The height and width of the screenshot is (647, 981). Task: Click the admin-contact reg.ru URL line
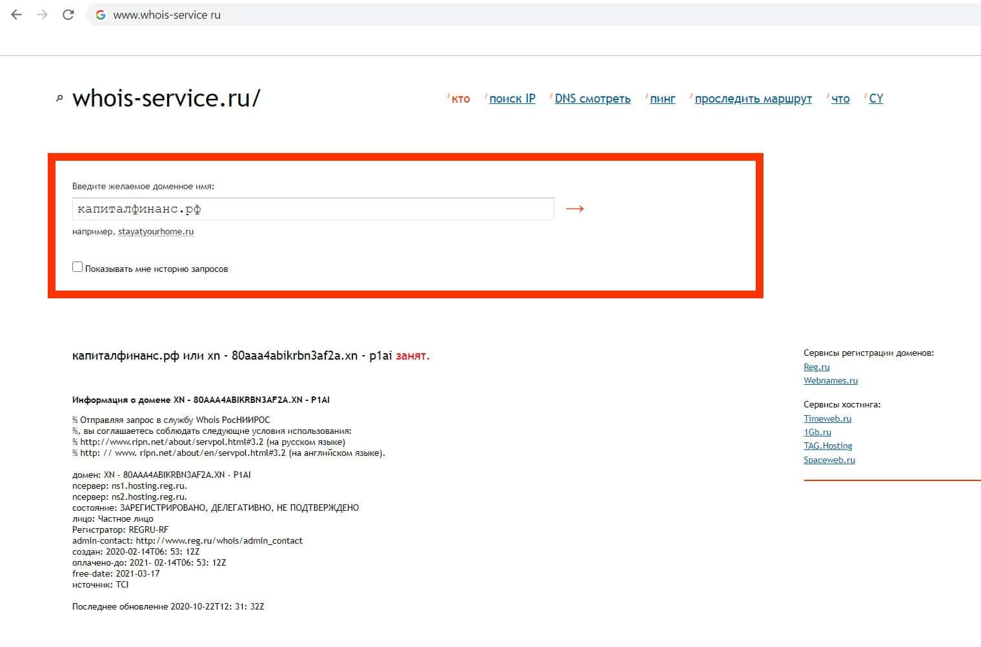click(x=187, y=541)
